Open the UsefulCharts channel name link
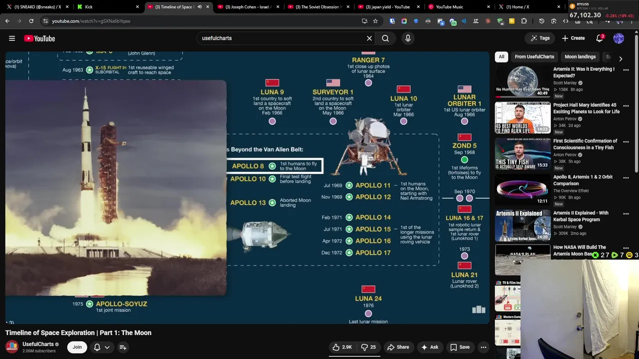The width and height of the screenshot is (639, 359). [x=38, y=344]
